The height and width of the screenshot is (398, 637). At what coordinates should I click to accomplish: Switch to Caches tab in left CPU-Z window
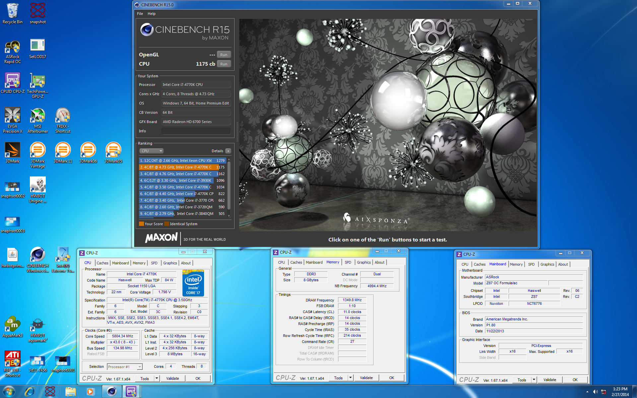pos(103,263)
